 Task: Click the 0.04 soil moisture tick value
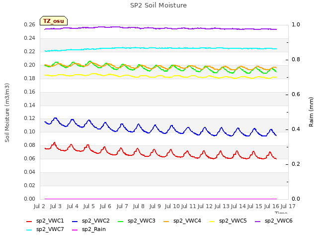click(30, 172)
